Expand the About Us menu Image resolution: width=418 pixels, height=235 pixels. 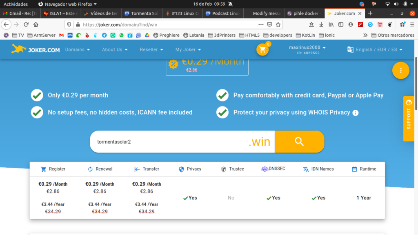(115, 49)
